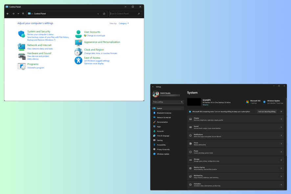Click the Power icon in Settings
This screenshot has width=291, height=194.
pyautogui.click(x=190, y=152)
